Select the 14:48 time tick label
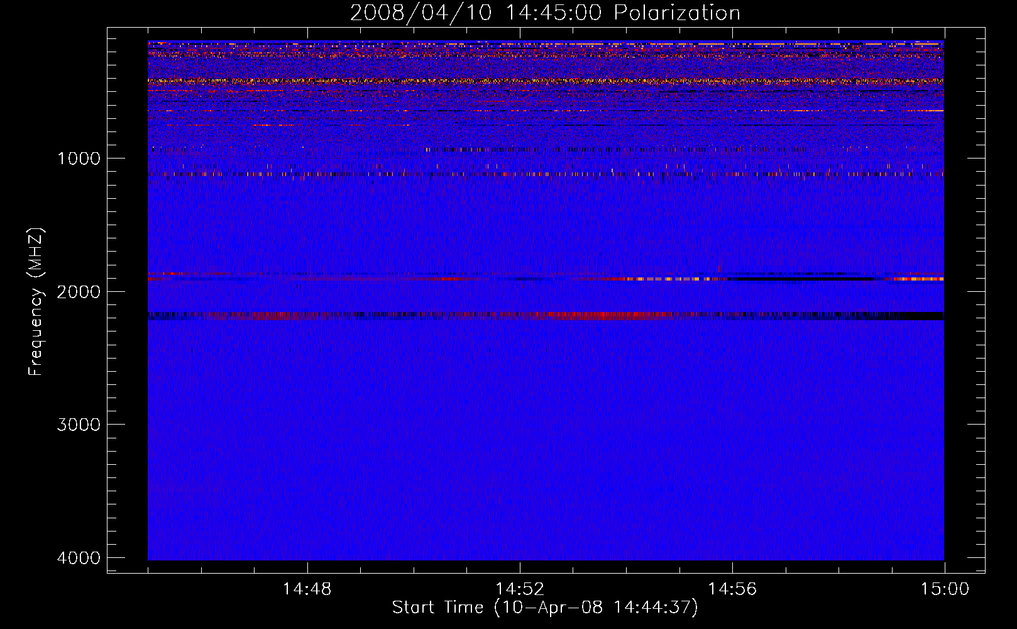 pos(307,589)
